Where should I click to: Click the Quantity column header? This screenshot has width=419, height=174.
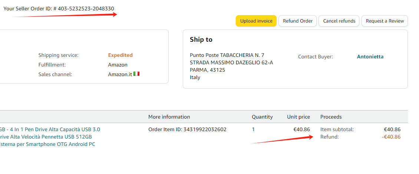pyautogui.click(x=262, y=117)
